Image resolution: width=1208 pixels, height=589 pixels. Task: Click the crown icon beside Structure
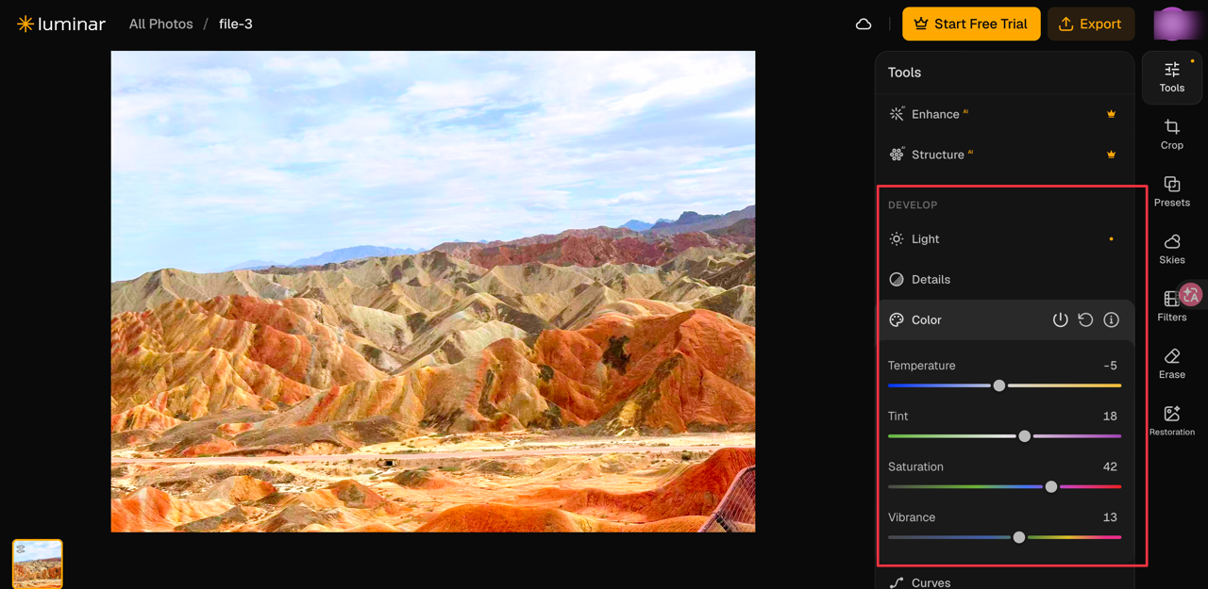click(1111, 155)
